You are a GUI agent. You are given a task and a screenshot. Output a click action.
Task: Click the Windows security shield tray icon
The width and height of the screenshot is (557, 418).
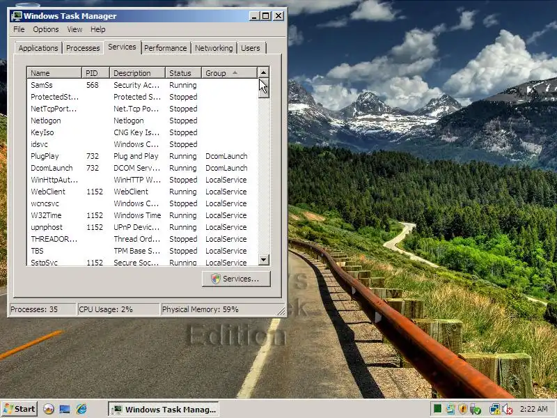pyautogui.click(x=462, y=409)
